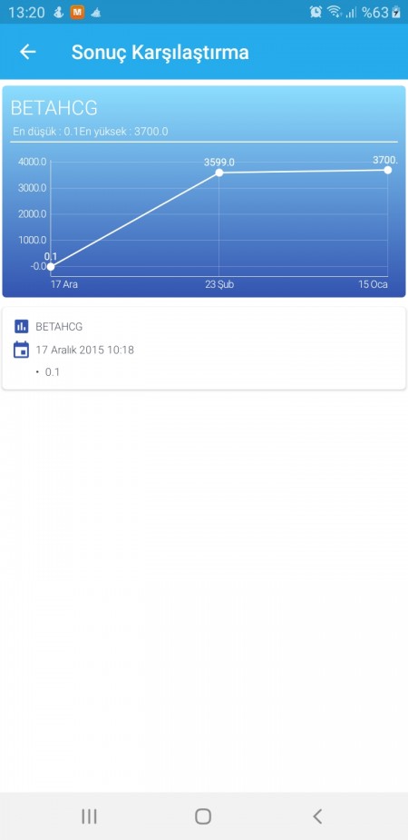Select the 3700 data point on chart
This screenshot has width=408, height=840.
[388, 170]
